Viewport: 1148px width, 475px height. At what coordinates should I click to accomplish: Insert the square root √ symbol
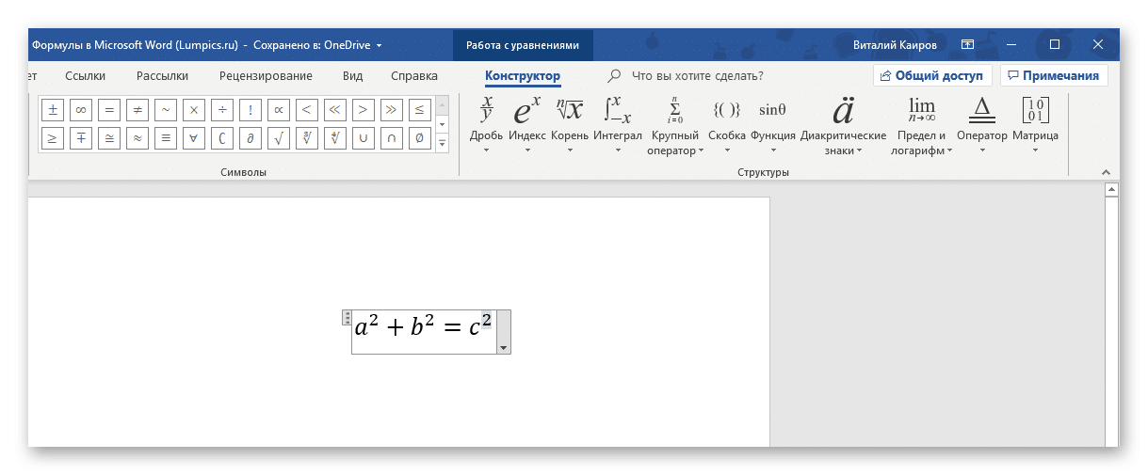pyautogui.click(x=279, y=138)
